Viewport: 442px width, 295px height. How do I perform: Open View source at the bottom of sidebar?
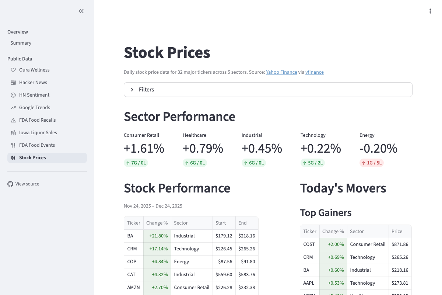pyautogui.click(x=27, y=184)
